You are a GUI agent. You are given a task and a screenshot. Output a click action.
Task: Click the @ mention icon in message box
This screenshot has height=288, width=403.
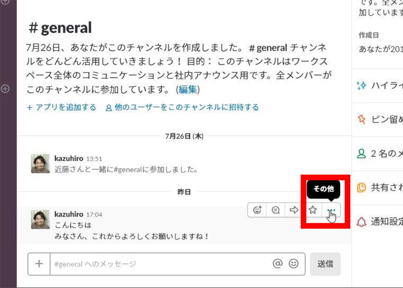[x=278, y=263]
